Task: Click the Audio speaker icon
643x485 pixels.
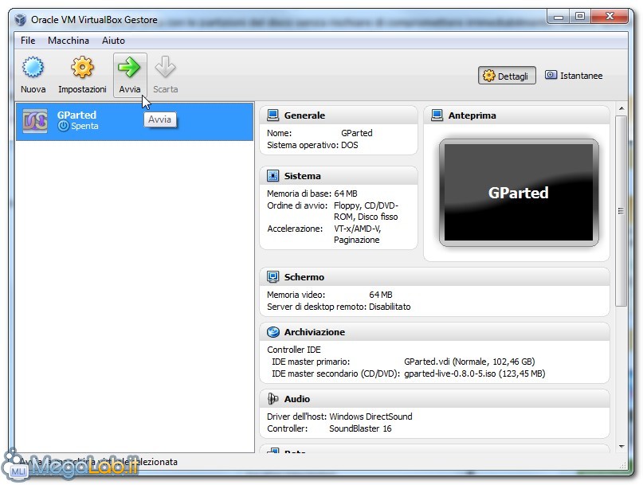Action: [273, 399]
